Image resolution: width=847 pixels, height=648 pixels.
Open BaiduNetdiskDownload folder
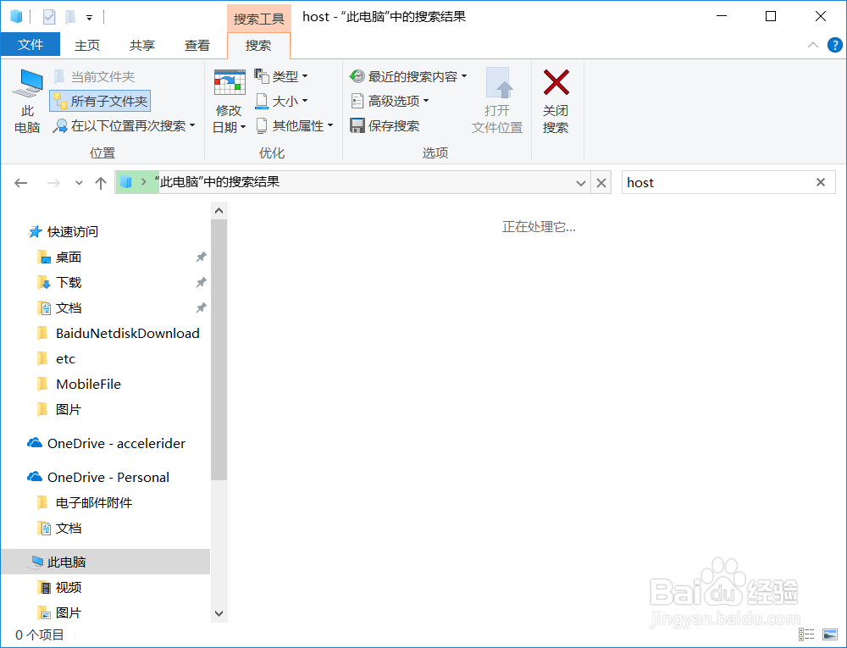pyautogui.click(x=119, y=333)
